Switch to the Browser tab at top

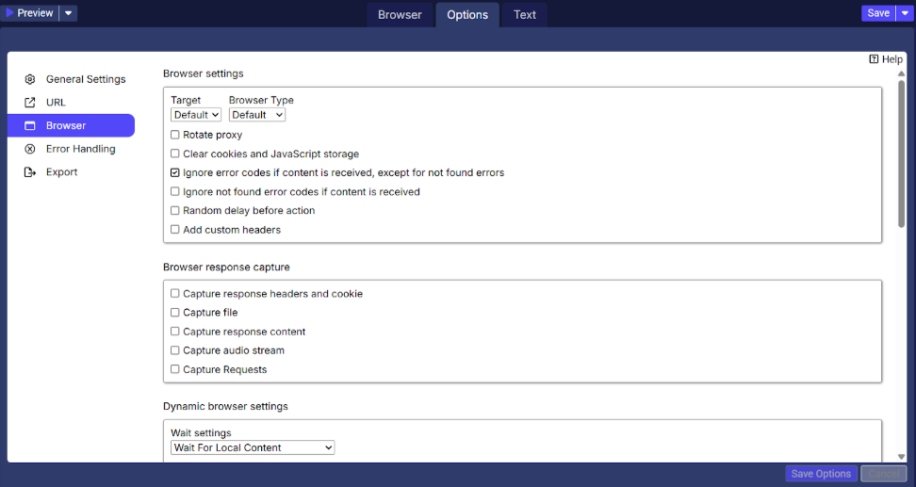(x=400, y=14)
